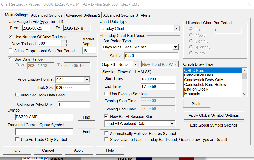Switch to the Main Settings tab

click(17, 15)
